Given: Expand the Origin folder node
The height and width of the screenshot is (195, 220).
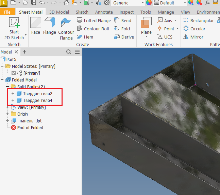Looking at the screenshot, I should [x=7, y=114].
